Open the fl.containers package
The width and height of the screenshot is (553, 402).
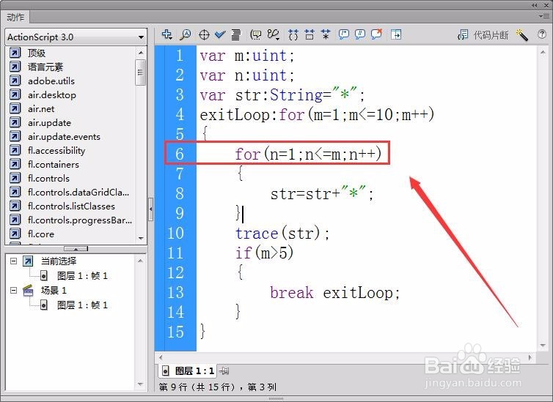click(54, 165)
